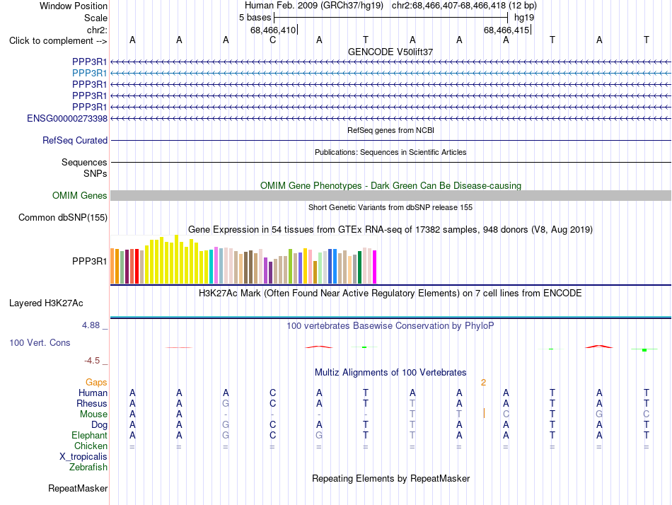Select the Zebrafish species label
The width and height of the screenshot is (672, 505).
pyautogui.click(x=88, y=467)
